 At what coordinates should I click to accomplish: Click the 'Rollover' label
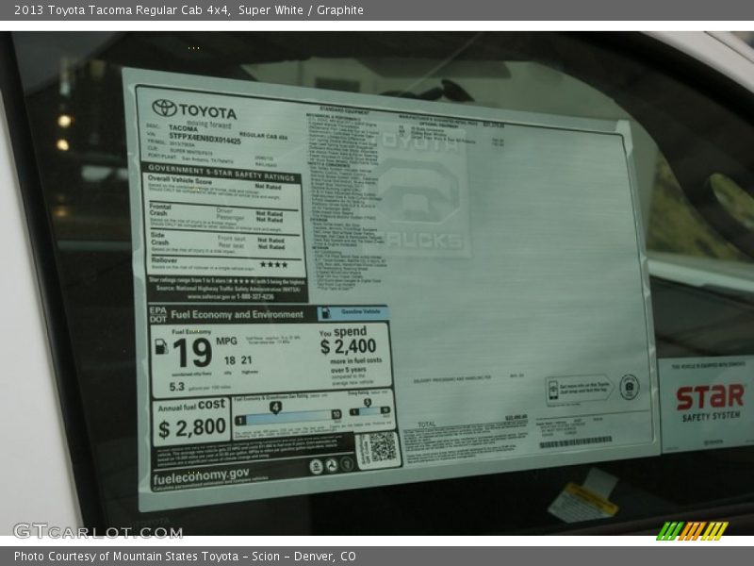[164, 260]
